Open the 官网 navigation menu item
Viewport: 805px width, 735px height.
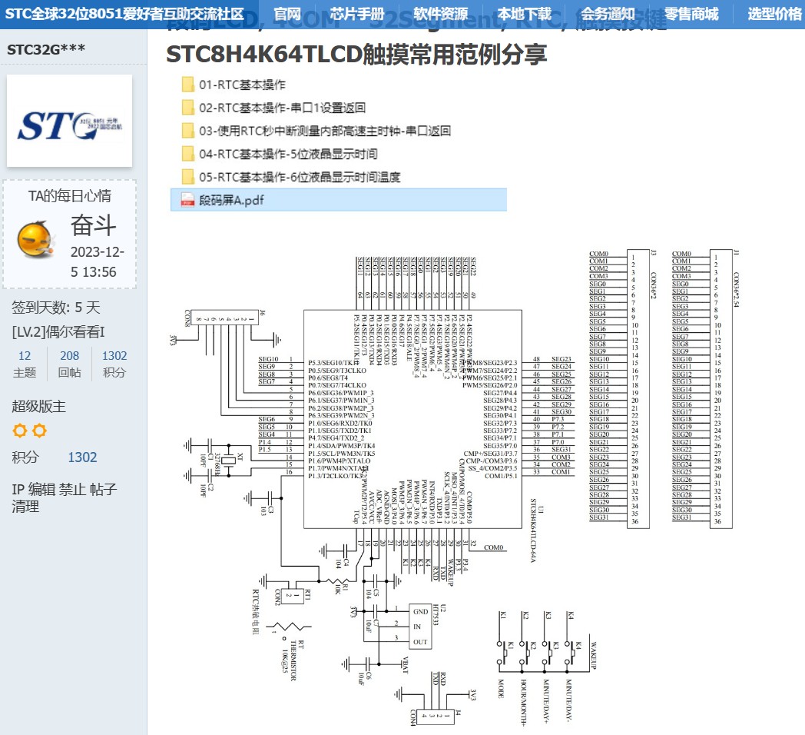tap(287, 14)
